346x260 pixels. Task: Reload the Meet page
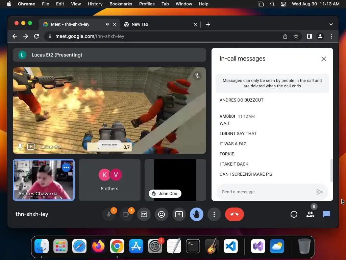[x=36, y=36]
